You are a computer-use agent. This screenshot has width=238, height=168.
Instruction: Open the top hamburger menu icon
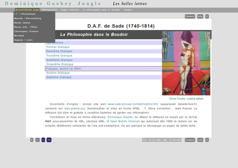pos(207,16)
